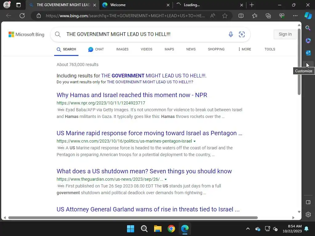Search using voice microphone icon
This screenshot has width=315, height=236.
point(231,34)
